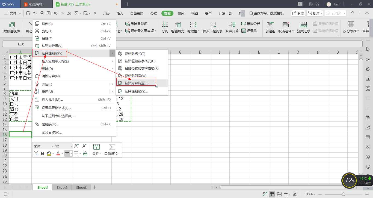Viewport: 373px width, 198px height.
Task: Toggle center alignment in mini toolbar
Action: click(67, 153)
